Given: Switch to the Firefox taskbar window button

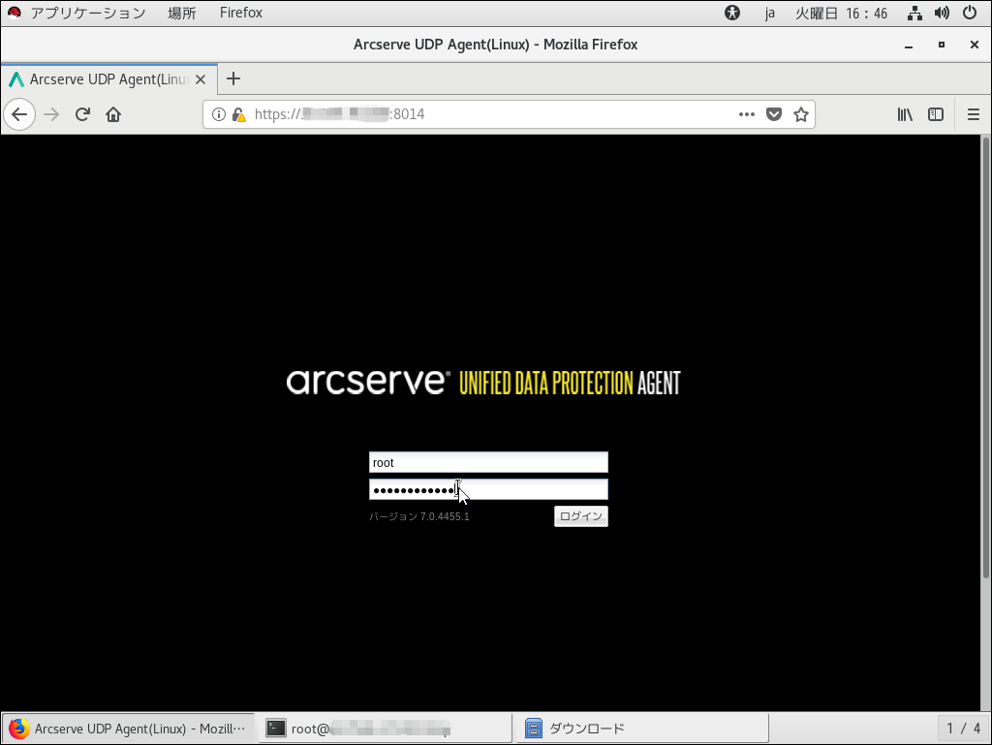Looking at the screenshot, I should 129,729.
